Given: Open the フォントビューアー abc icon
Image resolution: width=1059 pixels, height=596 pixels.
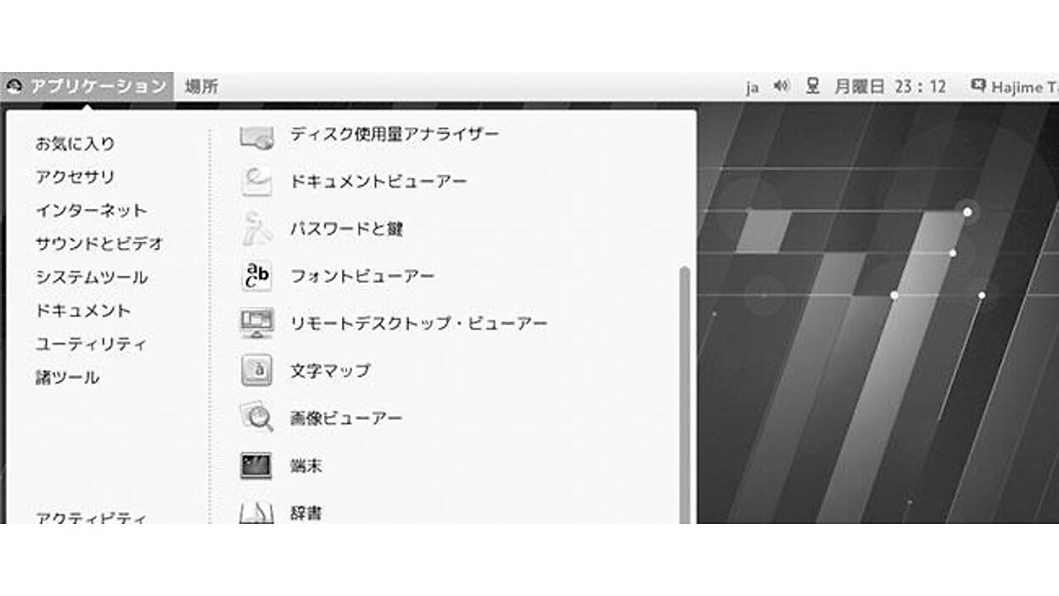Looking at the screenshot, I should coord(256,276).
